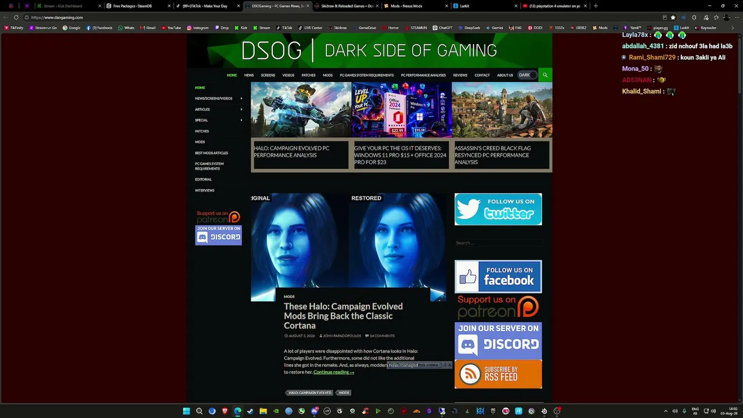This screenshot has height=418, width=743.
Task: Open Windows taskbar search
Action: (199, 411)
